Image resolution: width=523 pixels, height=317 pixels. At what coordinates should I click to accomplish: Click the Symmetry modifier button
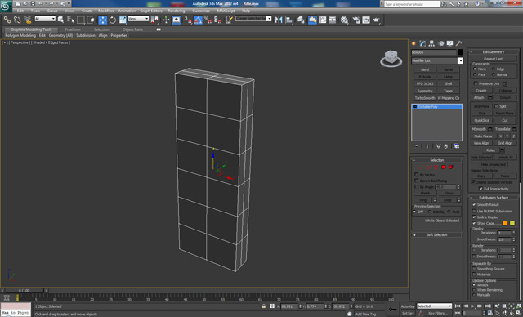coord(425,91)
